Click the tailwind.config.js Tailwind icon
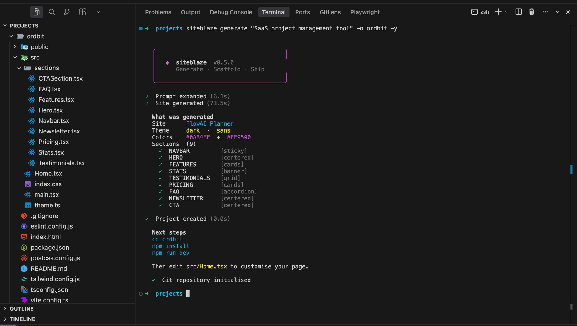The width and height of the screenshot is (577, 326). click(24, 279)
